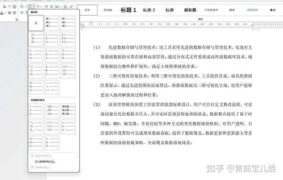Click the character border icon
This screenshot has width=283, height=180.
[15, 7]
